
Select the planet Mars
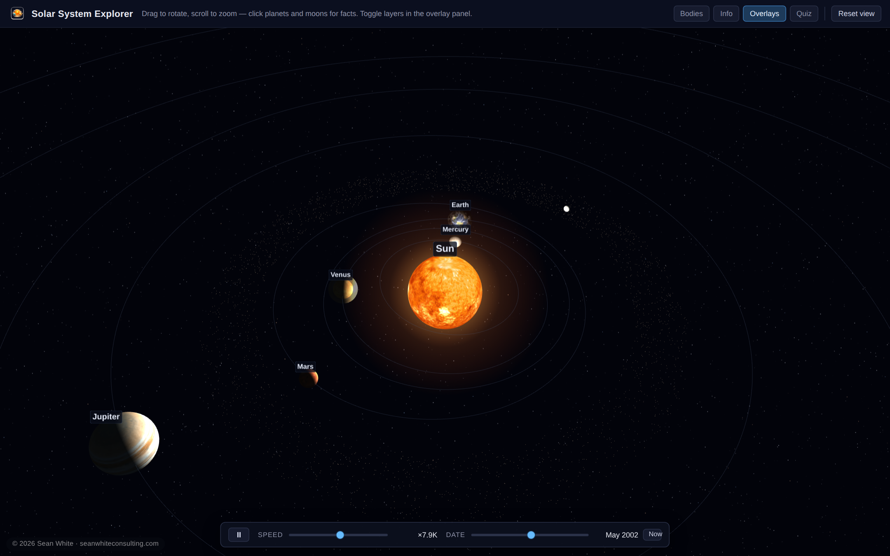[x=309, y=378]
